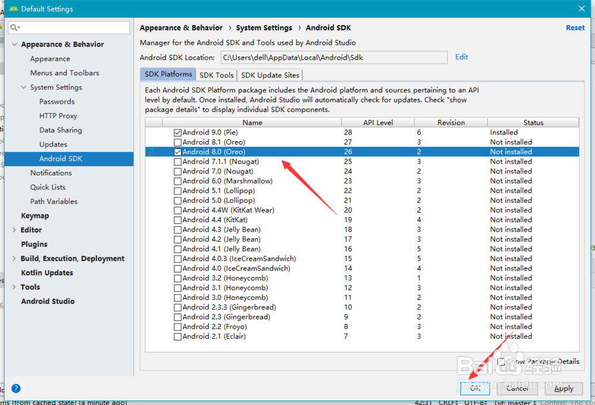Focus the settings search field
The width and height of the screenshot is (595, 405).
point(69,27)
